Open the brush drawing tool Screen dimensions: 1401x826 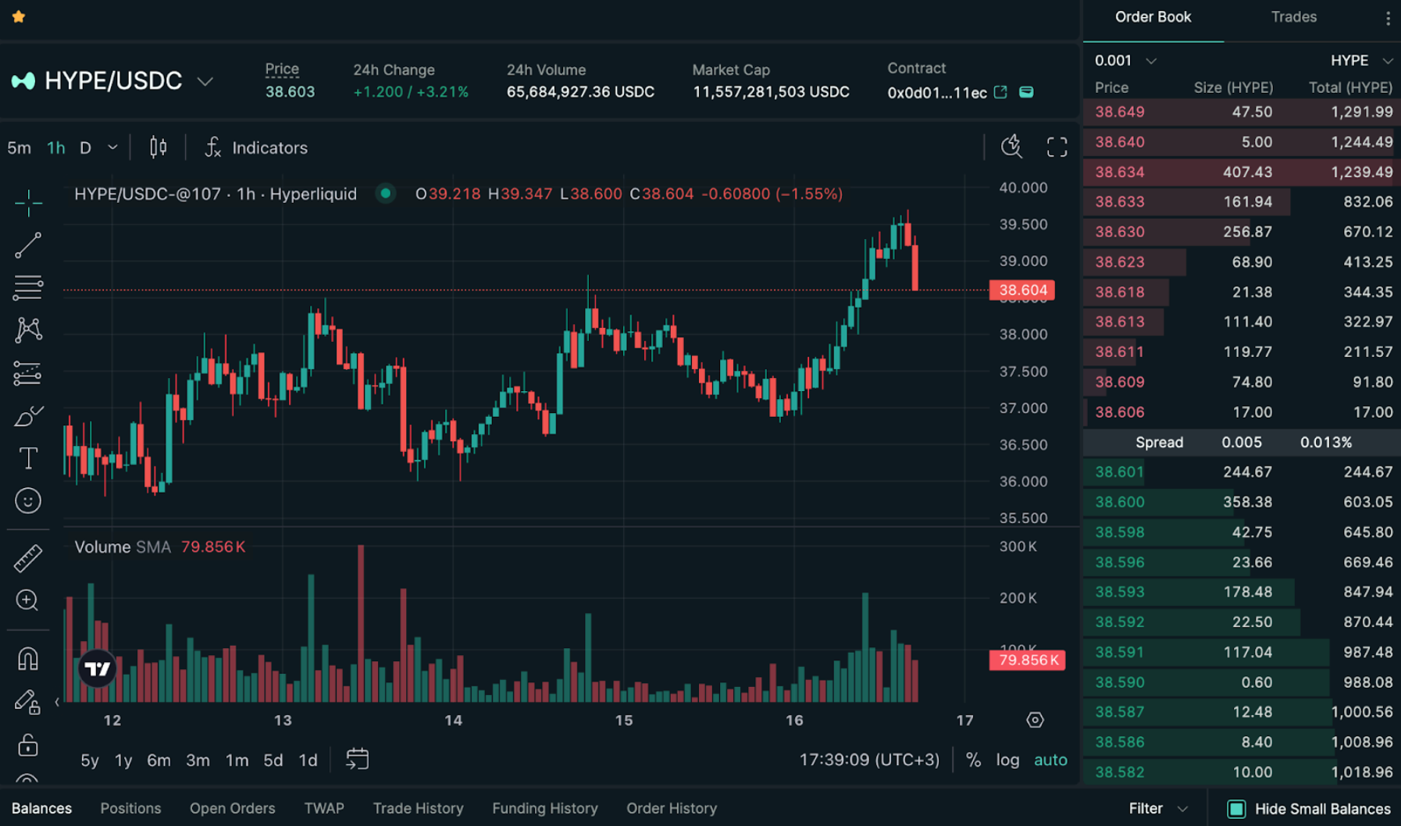[27, 415]
